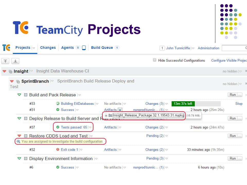247x185 pixels.
Task: Click the expand all projects arrow-down button
Action: point(15,61)
